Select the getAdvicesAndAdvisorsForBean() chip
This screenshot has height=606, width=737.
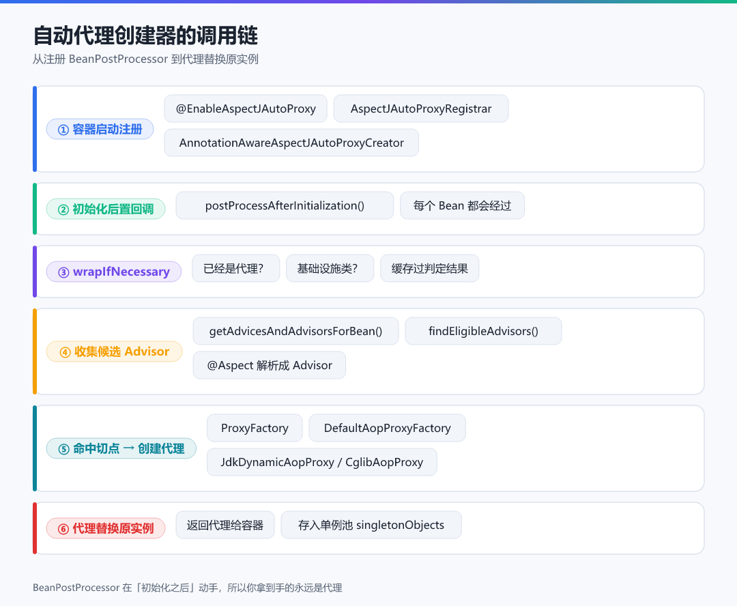coord(296,331)
